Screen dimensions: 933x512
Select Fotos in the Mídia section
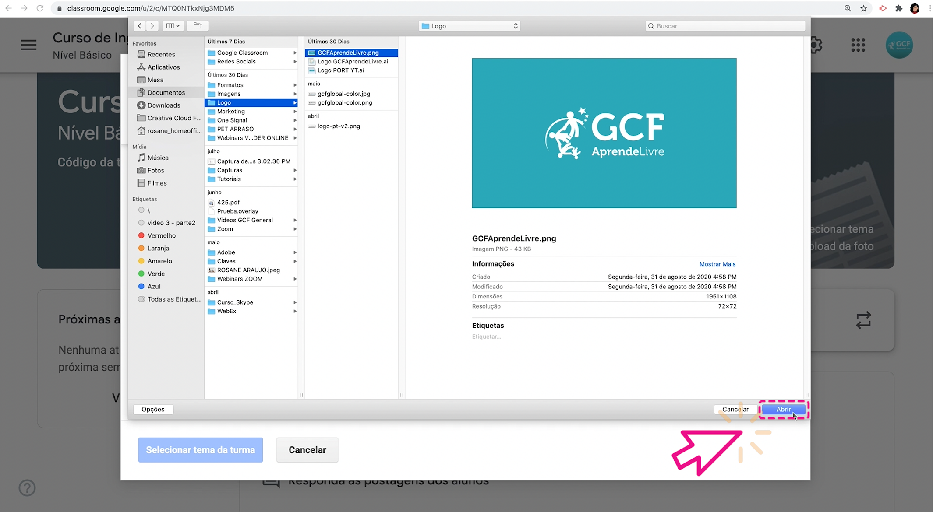[x=155, y=170]
